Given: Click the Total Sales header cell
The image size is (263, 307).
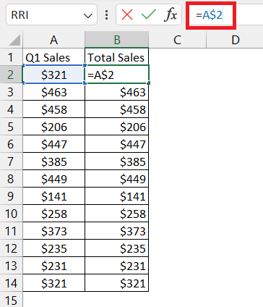Looking at the screenshot, I should pyautogui.click(x=117, y=57).
